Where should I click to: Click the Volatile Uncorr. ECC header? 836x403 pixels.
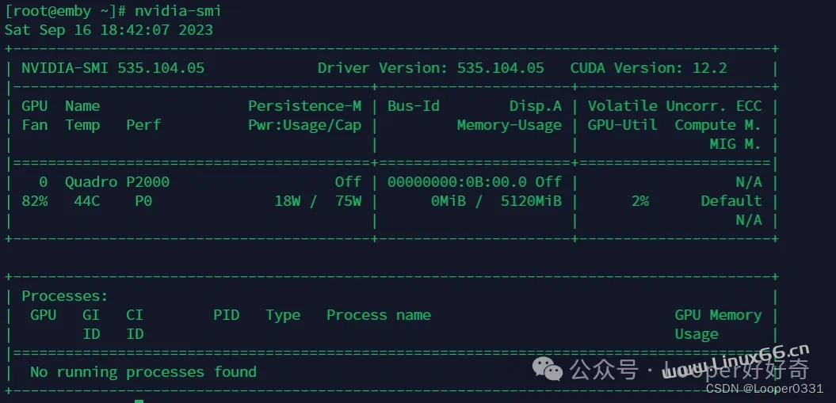click(x=675, y=106)
